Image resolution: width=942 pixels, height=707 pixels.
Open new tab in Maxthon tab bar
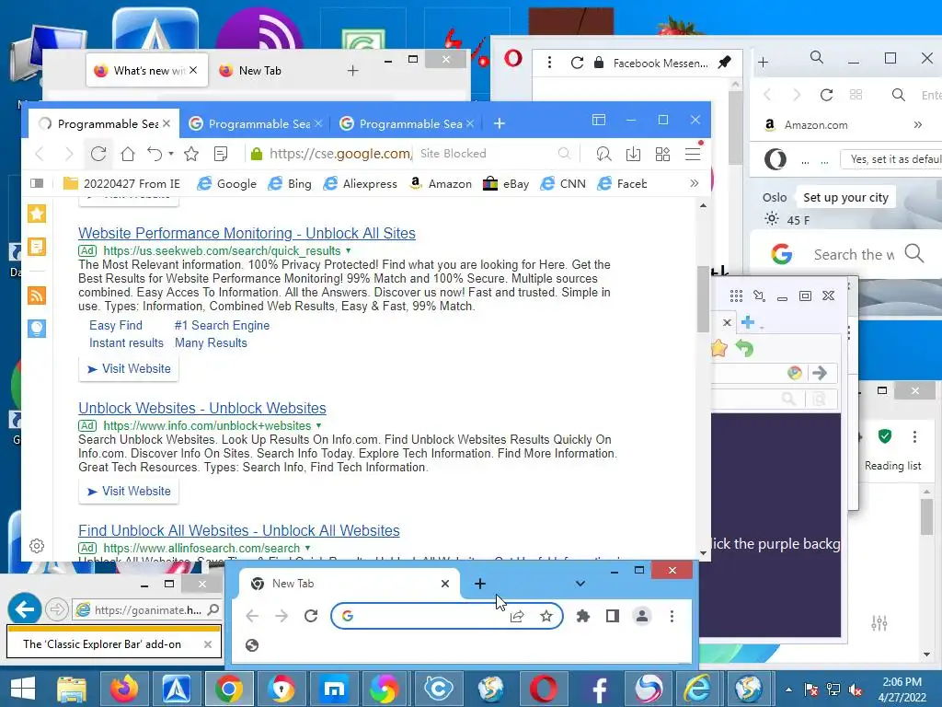click(x=500, y=123)
